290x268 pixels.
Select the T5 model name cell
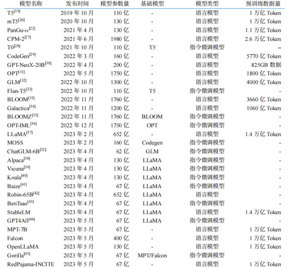click(14, 12)
